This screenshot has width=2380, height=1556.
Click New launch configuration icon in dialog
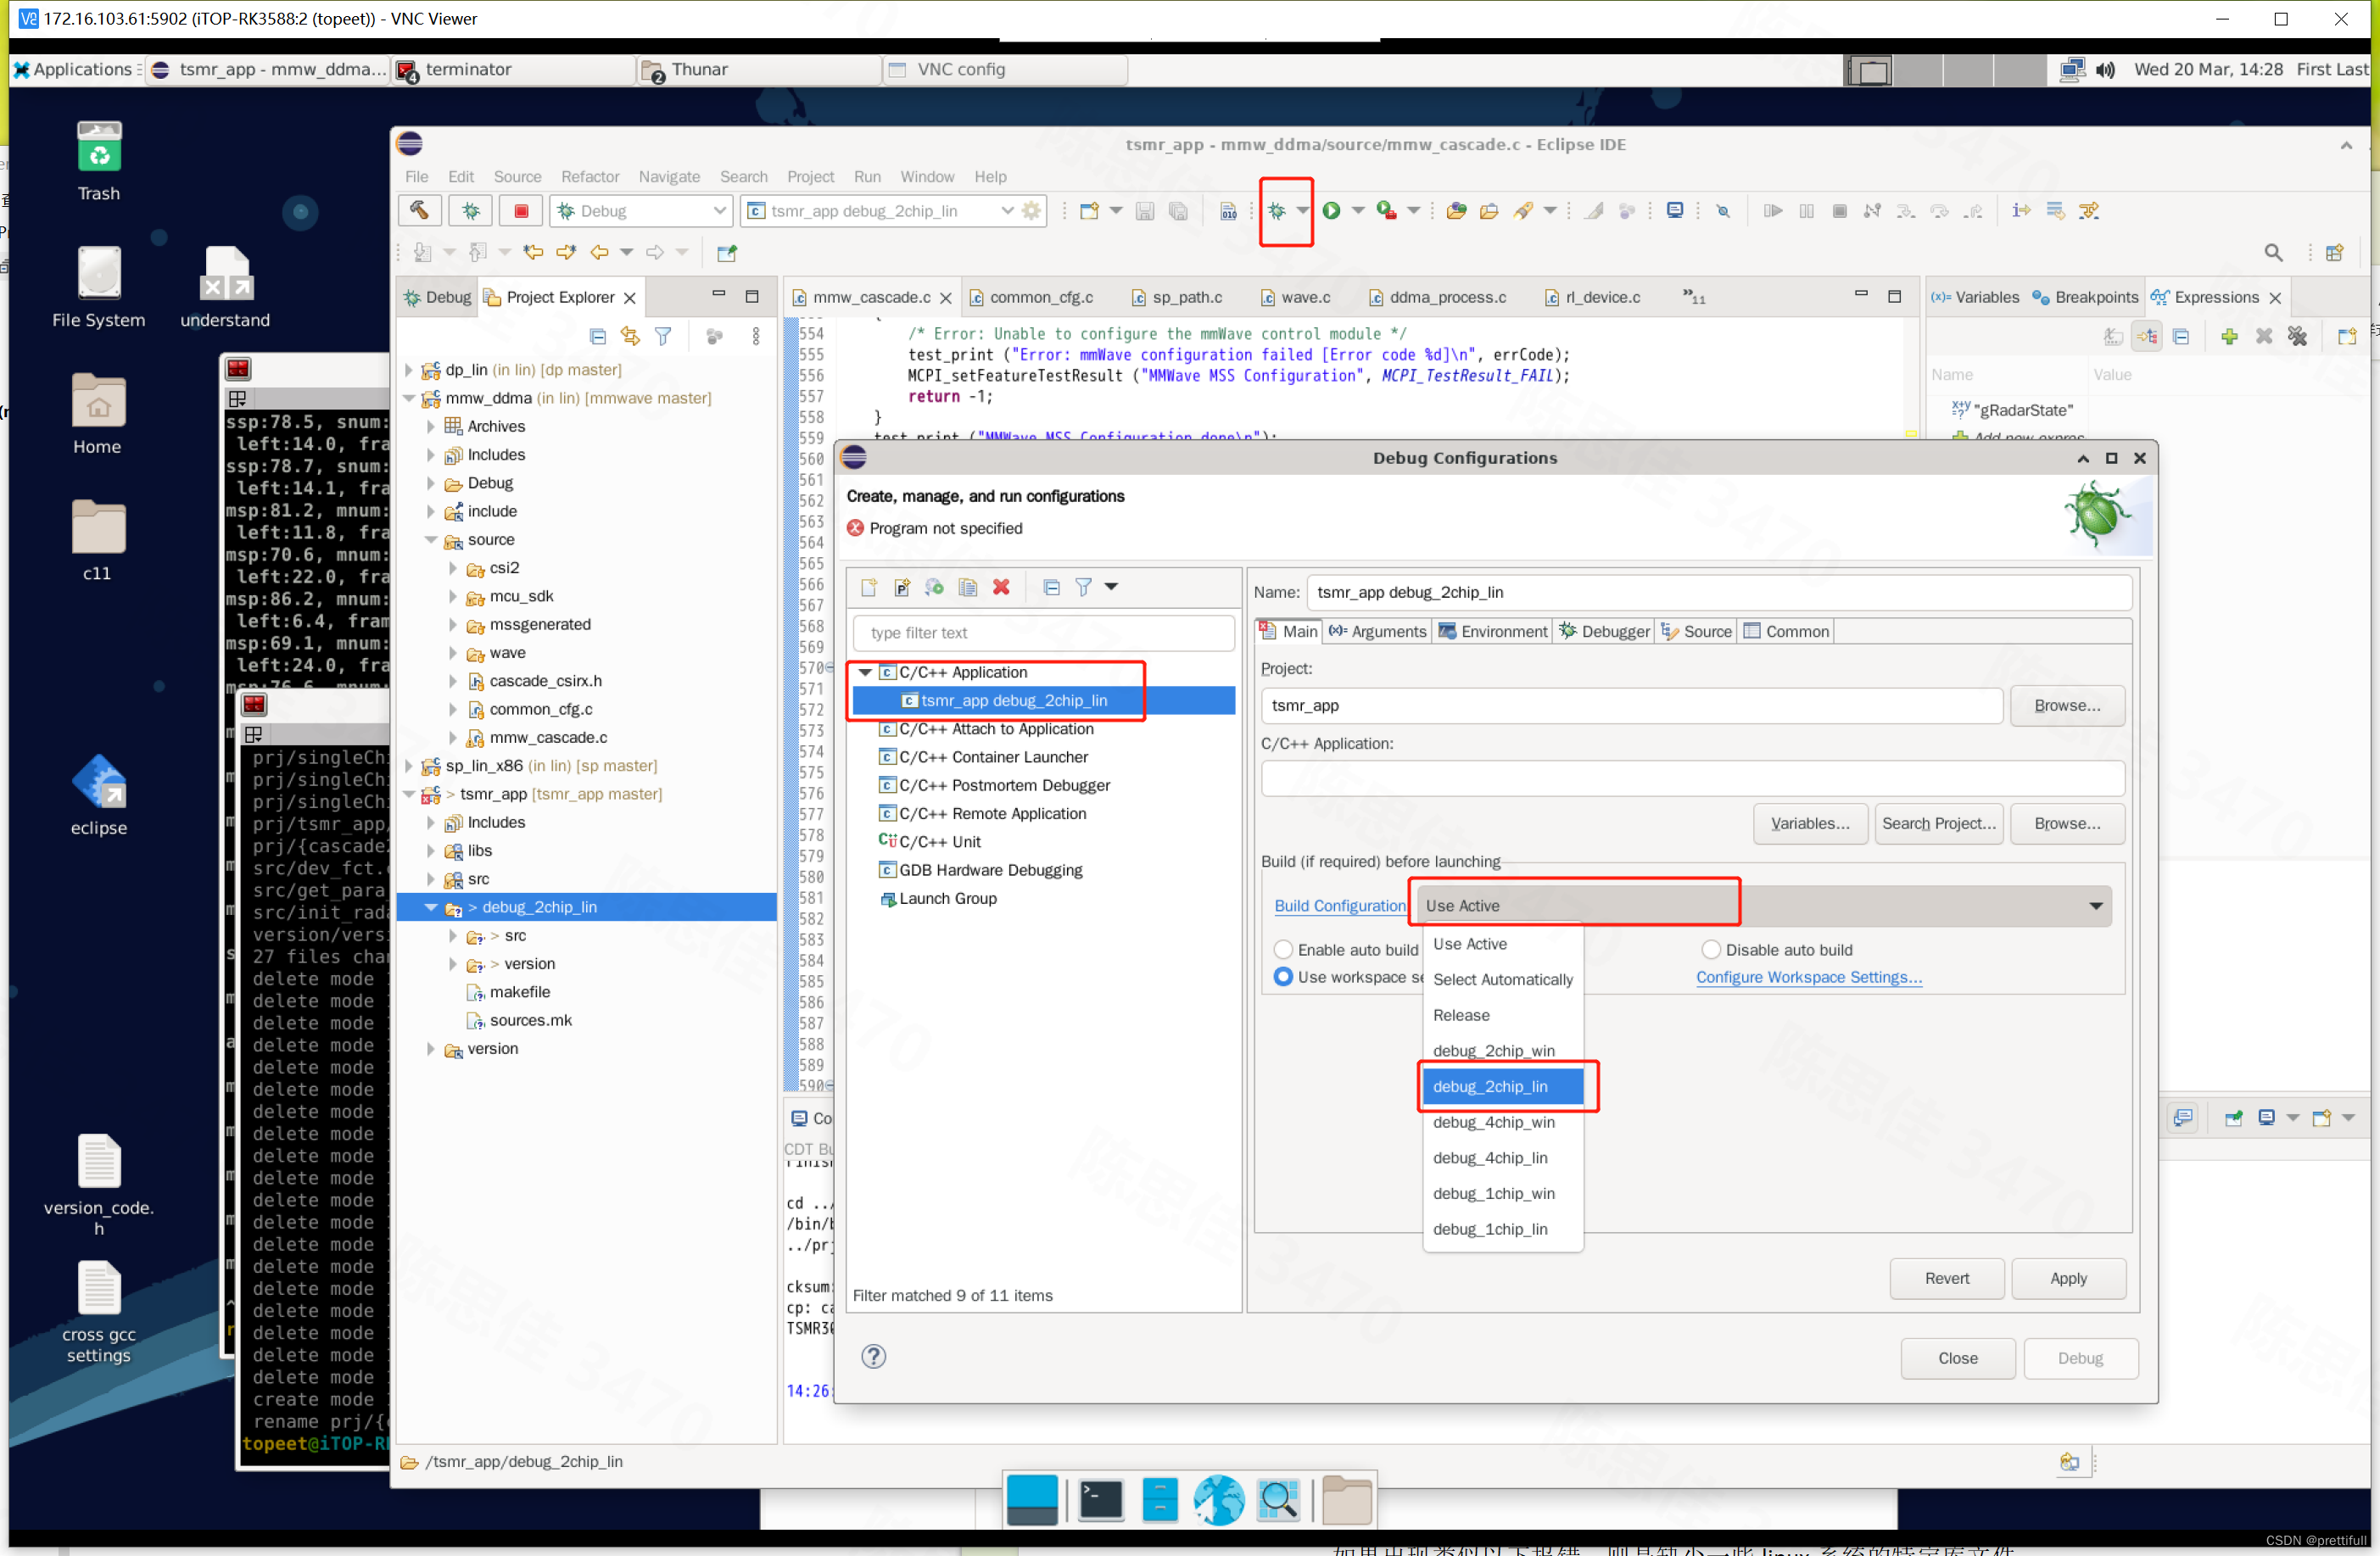(868, 587)
